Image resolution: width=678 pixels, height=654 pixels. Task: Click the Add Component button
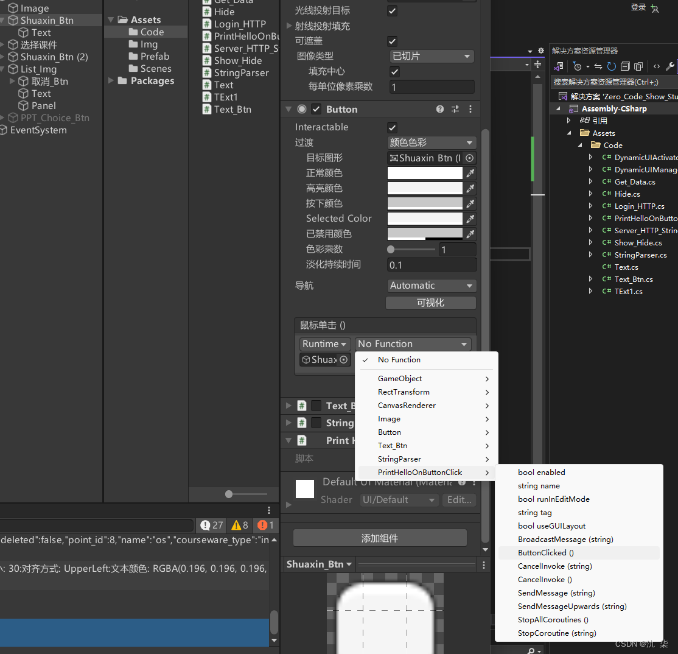(380, 538)
